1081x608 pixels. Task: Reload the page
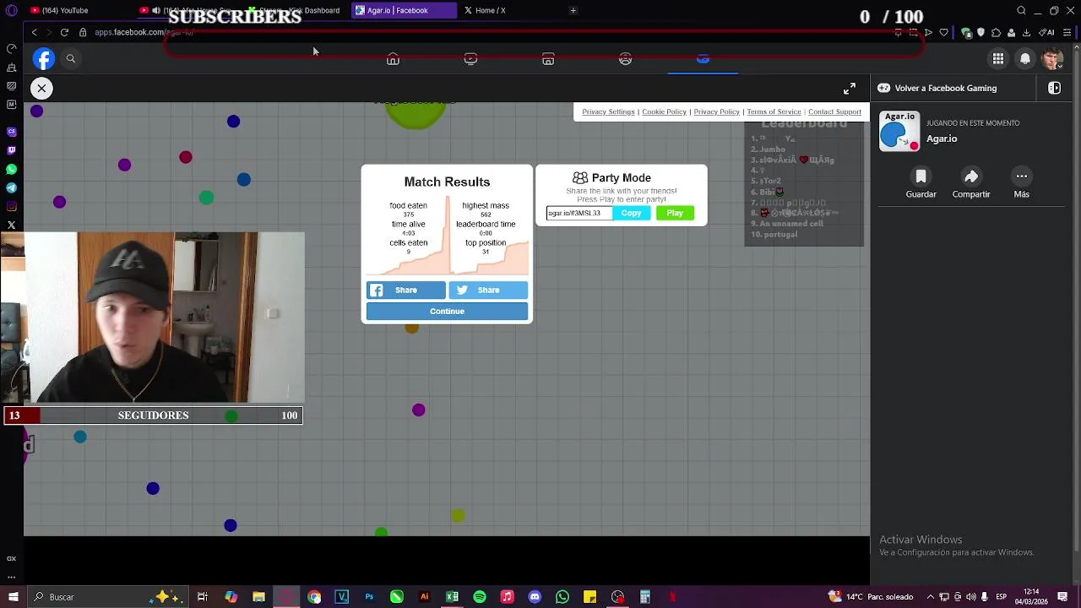click(x=64, y=32)
